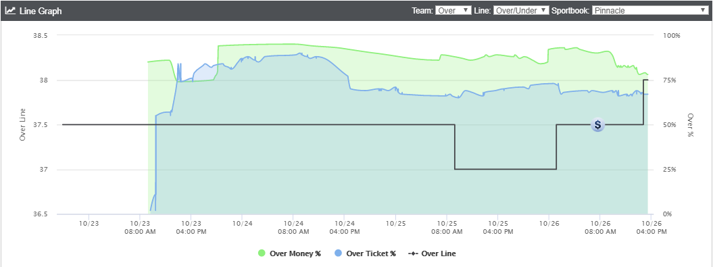Toggle the Over Ticket % legend series
The width and height of the screenshot is (713, 267).
pos(365,253)
